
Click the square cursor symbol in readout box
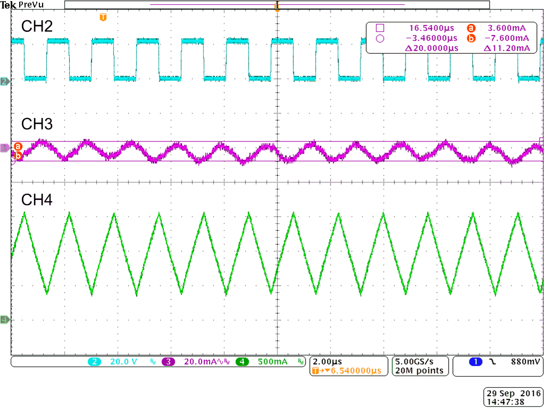click(x=379, y=28)
